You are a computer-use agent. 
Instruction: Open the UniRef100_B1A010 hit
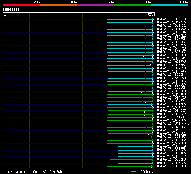(x=171, y=22)
